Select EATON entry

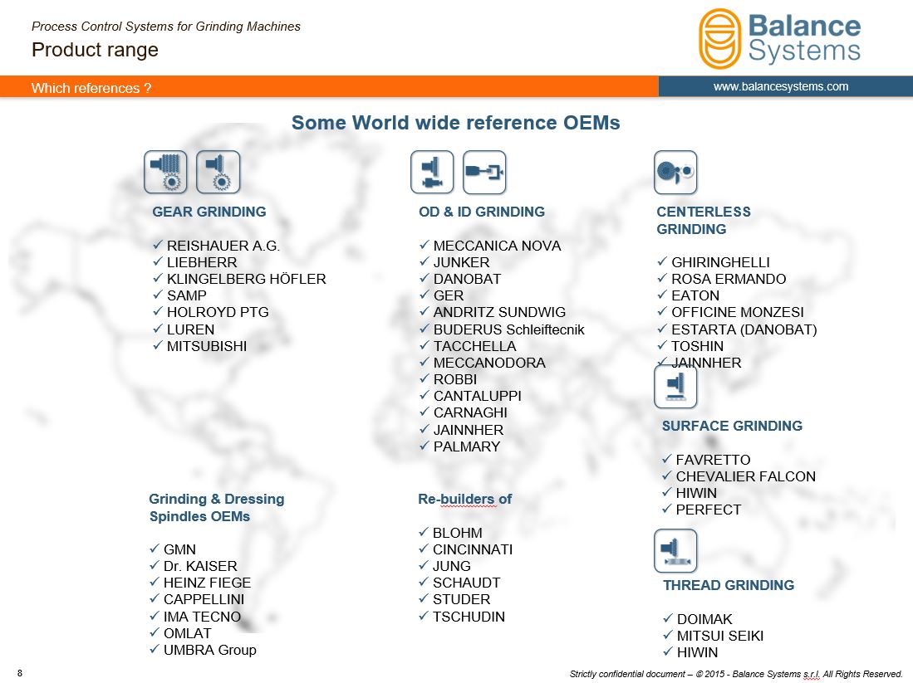click(695, 295)
